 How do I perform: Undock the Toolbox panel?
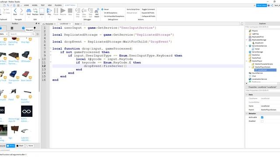pyautogui.click(x=36, y=24)
